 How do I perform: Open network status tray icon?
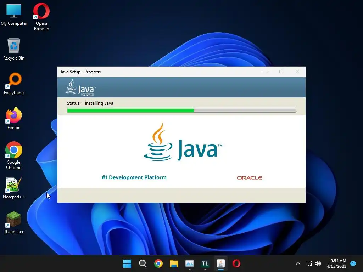pos(309,263)
